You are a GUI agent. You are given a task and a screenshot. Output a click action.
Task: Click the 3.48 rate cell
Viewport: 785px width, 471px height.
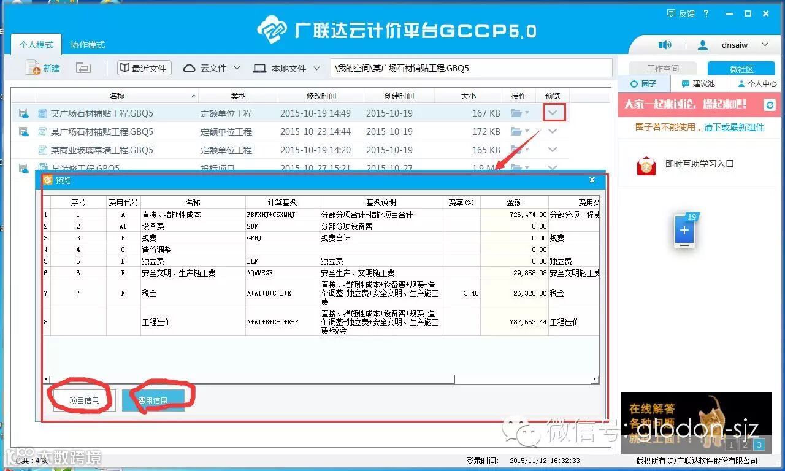pos(462,293)
